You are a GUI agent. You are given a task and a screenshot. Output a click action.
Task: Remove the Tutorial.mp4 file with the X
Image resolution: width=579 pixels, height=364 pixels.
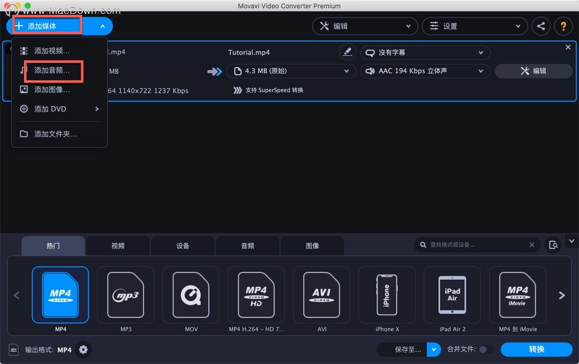point(568,47)
